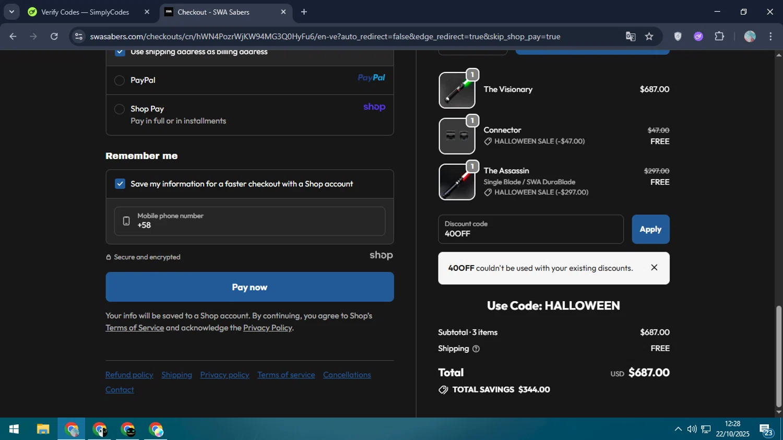Image resolution: width=783 pixels, height=440 pixels.
Task: Uncheck use shipping address as billing address
Action: [x=120, y=52]
